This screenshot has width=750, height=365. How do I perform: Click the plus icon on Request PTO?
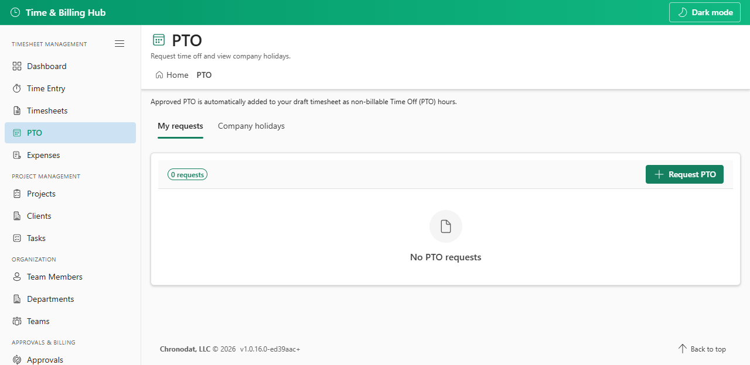point(659,174)
